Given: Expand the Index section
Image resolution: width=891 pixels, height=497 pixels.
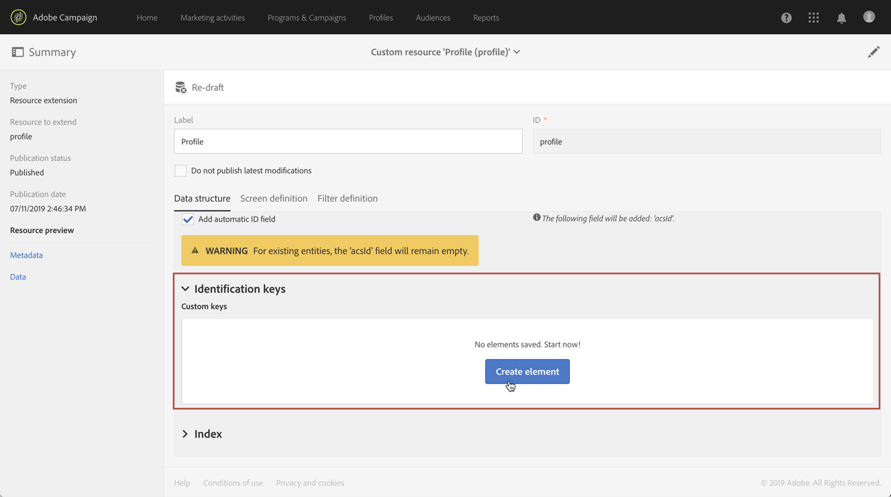Looking at the screenshot, I should click(185, 434).
